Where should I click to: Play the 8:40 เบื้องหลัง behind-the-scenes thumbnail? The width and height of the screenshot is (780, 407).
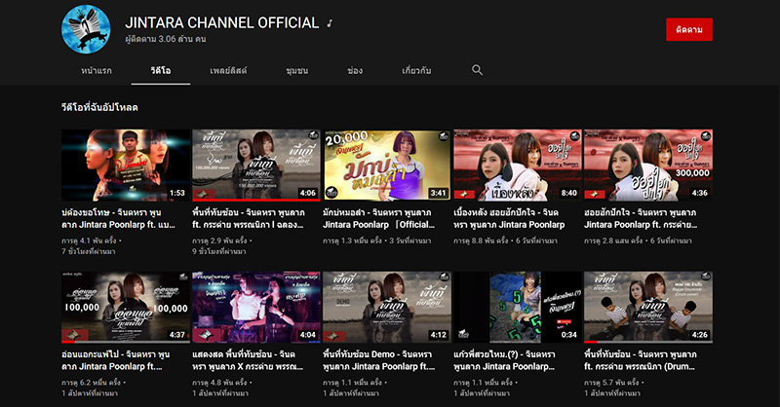click(518, 166)
